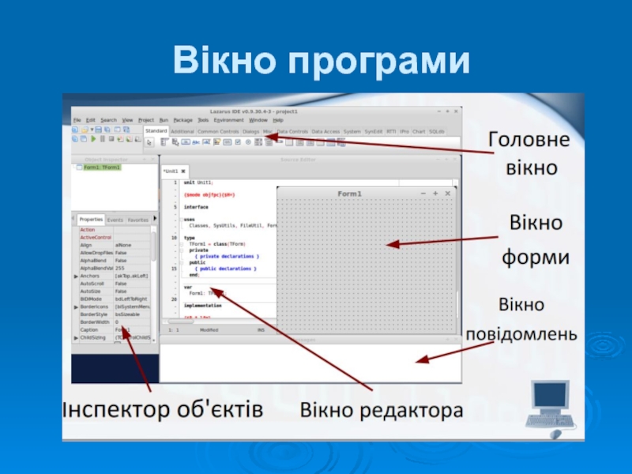Pick the TMainMenu component icon
The height and width of the screenshot is (474, 632).
point(164,142)
